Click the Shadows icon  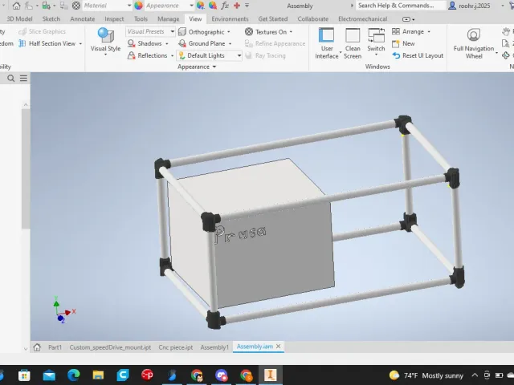[x=131, y=43]
